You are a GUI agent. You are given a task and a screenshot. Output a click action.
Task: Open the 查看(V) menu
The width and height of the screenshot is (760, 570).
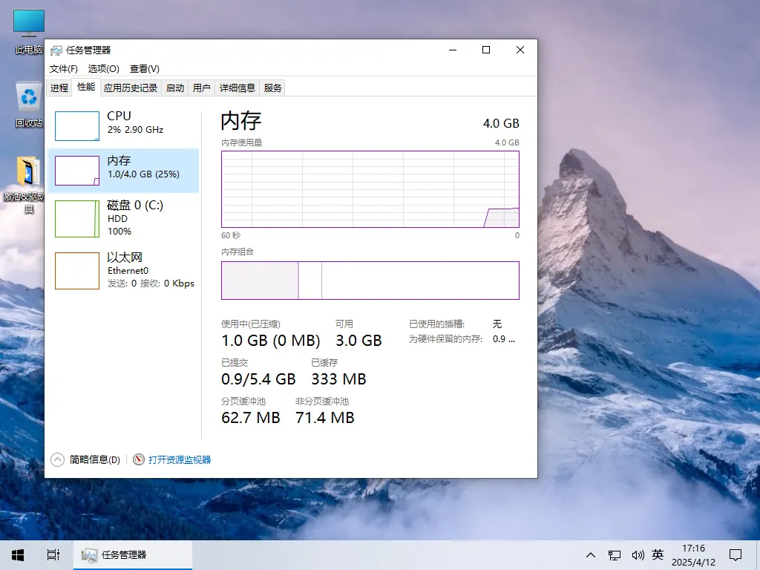pos(145,68)
